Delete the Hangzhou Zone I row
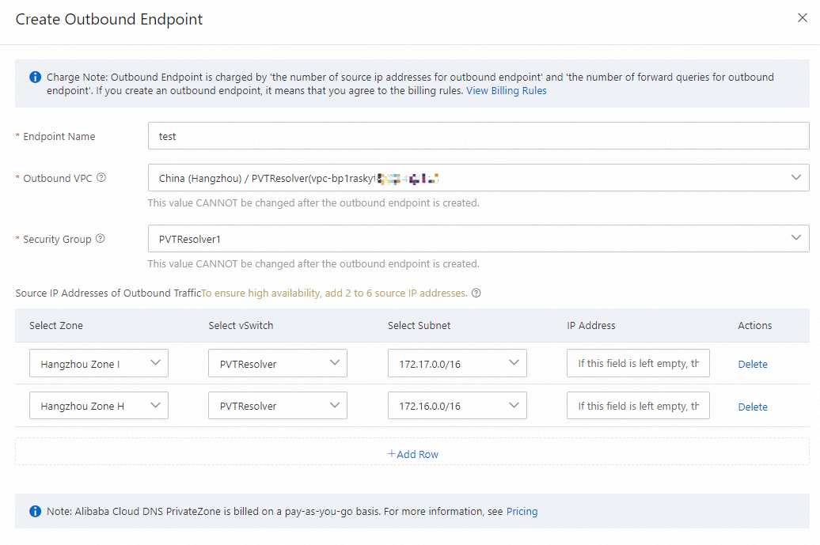820x545 pixels. (753, 365)
